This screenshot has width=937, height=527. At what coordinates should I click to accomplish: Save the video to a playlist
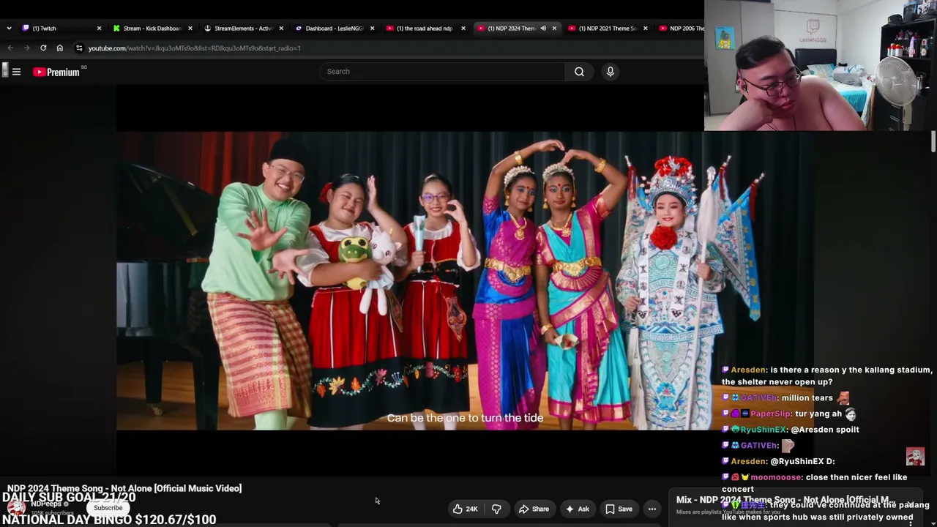coord(619,509)
